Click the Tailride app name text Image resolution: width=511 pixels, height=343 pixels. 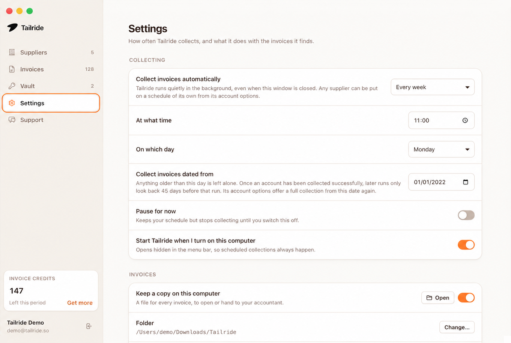tap(32, 28)
